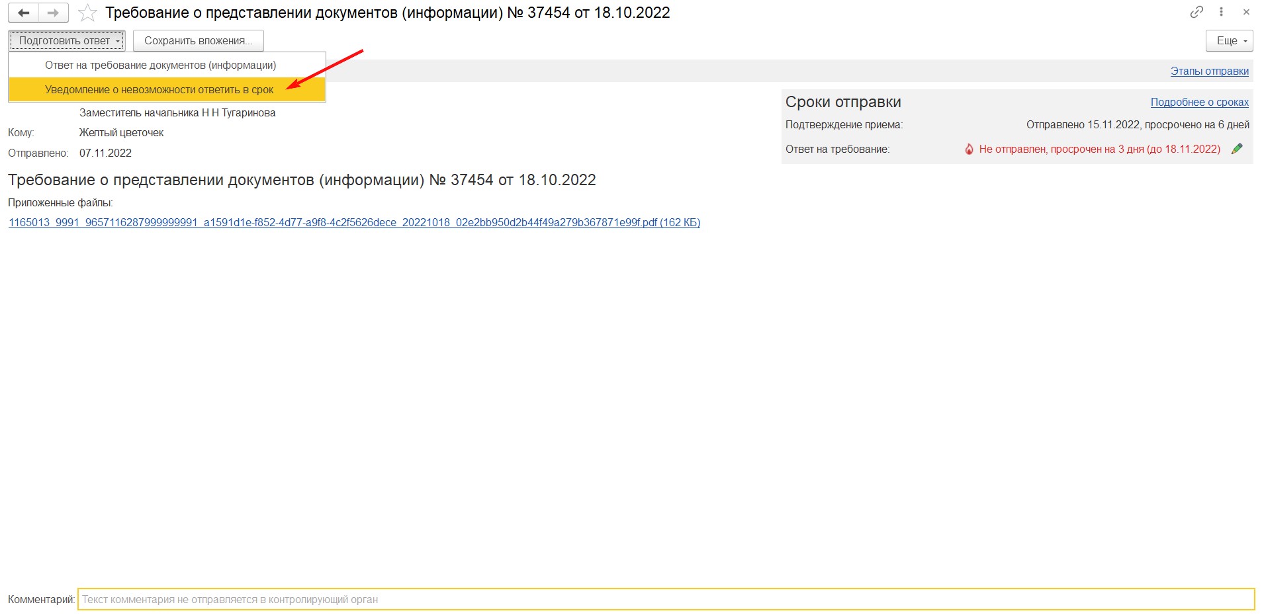Click the Ответ на требование label
Image resolution: width=1262 pixels, height=615 pixels.
pyautogui.click(x=837, y=149)
